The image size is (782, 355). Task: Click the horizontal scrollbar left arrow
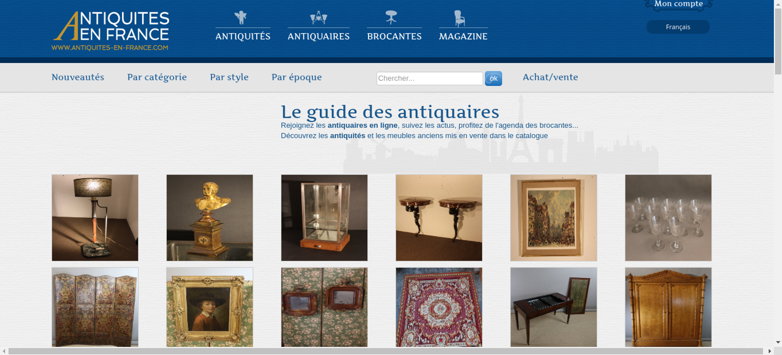[x=4, y=351]
